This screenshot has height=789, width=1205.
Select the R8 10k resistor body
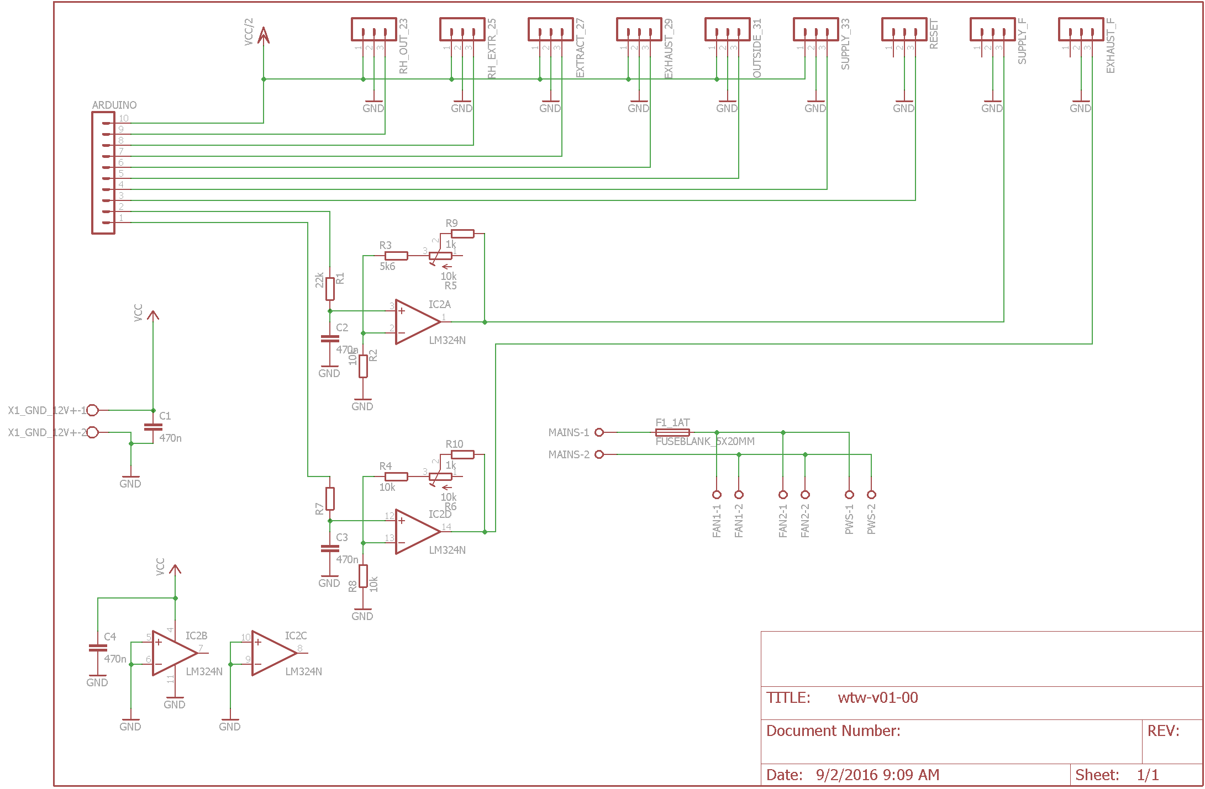(363, 576)
